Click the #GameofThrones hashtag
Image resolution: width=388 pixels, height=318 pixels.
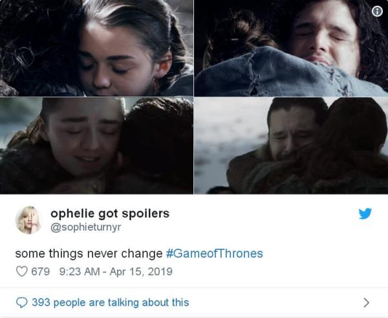tap(215, 253)
